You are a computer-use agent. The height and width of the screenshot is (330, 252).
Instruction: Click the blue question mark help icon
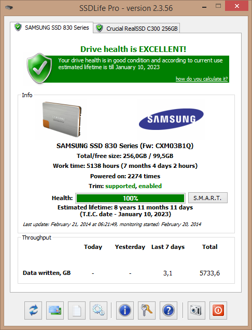[x=169, y=310]
